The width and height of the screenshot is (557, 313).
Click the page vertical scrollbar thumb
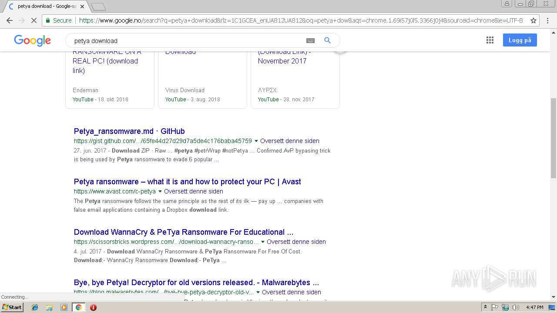(553, 138)
